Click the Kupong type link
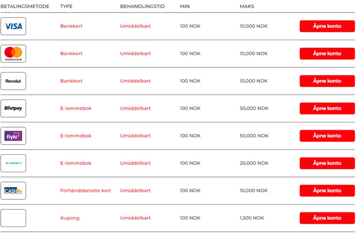The height and width of the screenshot is (234, 357). tap(70, 218)
